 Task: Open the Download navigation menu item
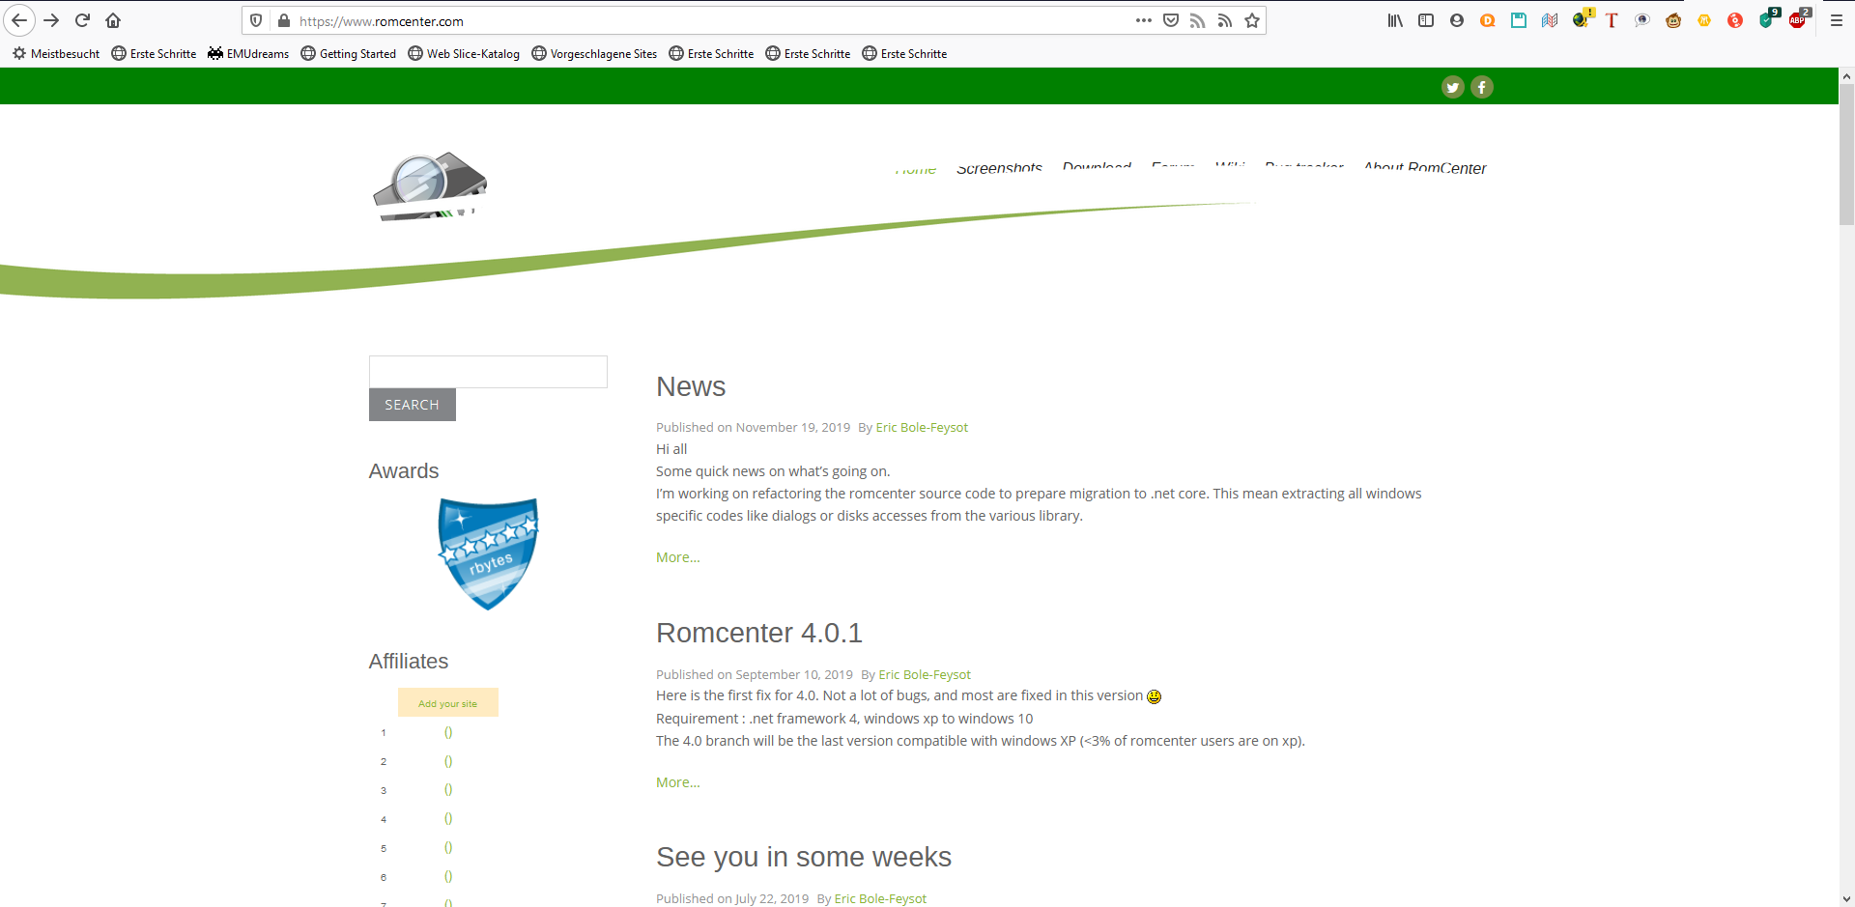pyautogui.click(x=1097, y=168)
